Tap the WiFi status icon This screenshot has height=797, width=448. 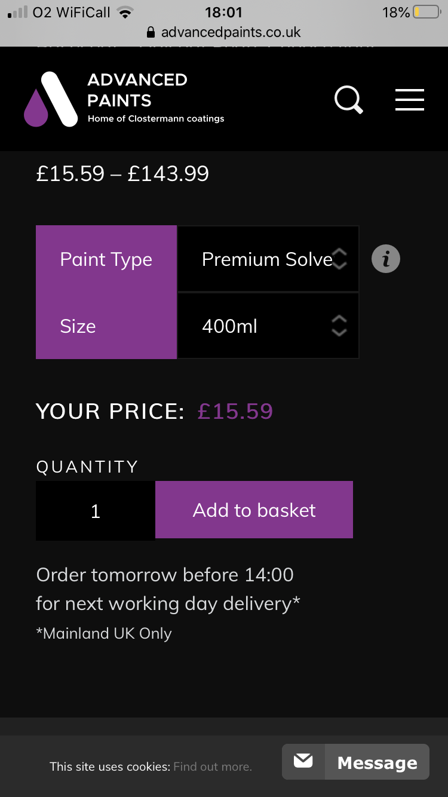pos(125,12)
